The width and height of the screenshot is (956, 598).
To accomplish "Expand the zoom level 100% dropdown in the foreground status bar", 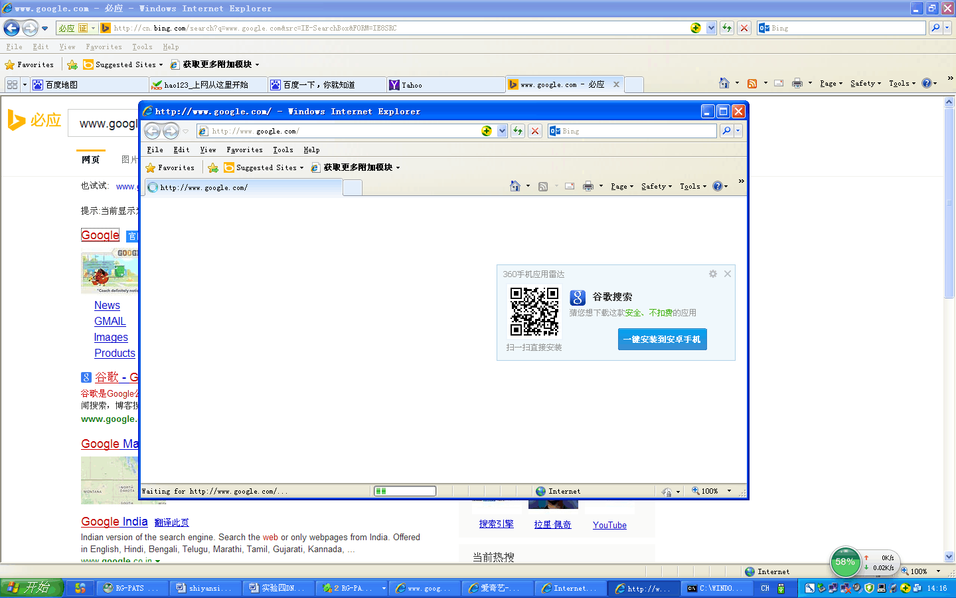I will [x=729, y=491].
